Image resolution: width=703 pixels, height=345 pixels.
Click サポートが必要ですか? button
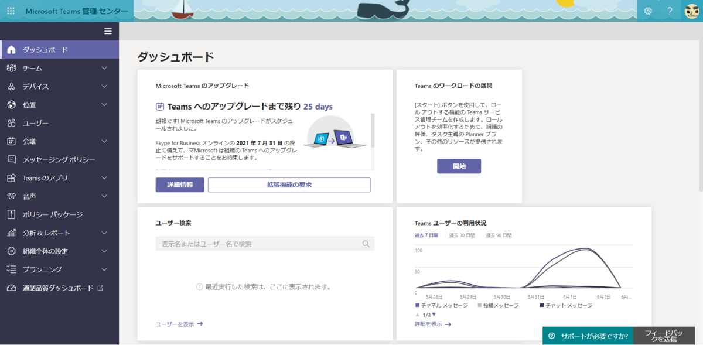(x=588, y=336)
